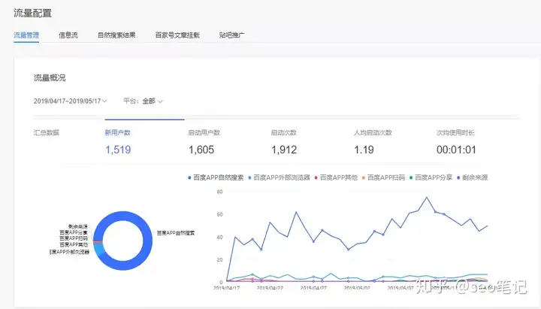The height and width of the screenshot is (309, 541).
Task: Click the 汇总数据 label
Action: (47, 132)
